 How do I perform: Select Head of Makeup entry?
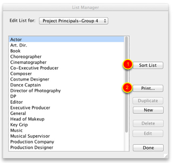tap(67, 119)
